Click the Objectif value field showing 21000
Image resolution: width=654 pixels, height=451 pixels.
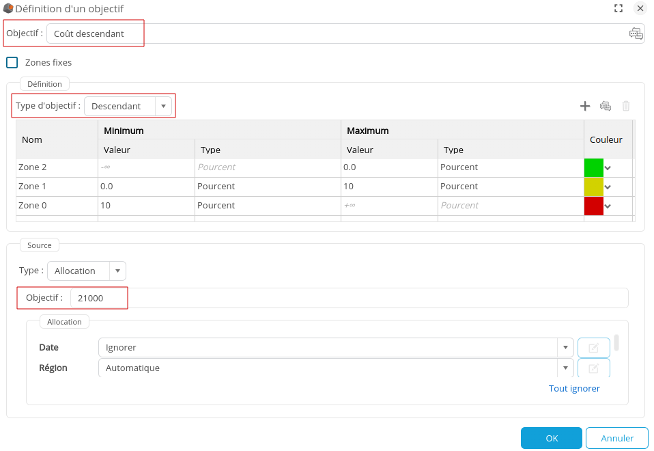click(x=348, y=298)
